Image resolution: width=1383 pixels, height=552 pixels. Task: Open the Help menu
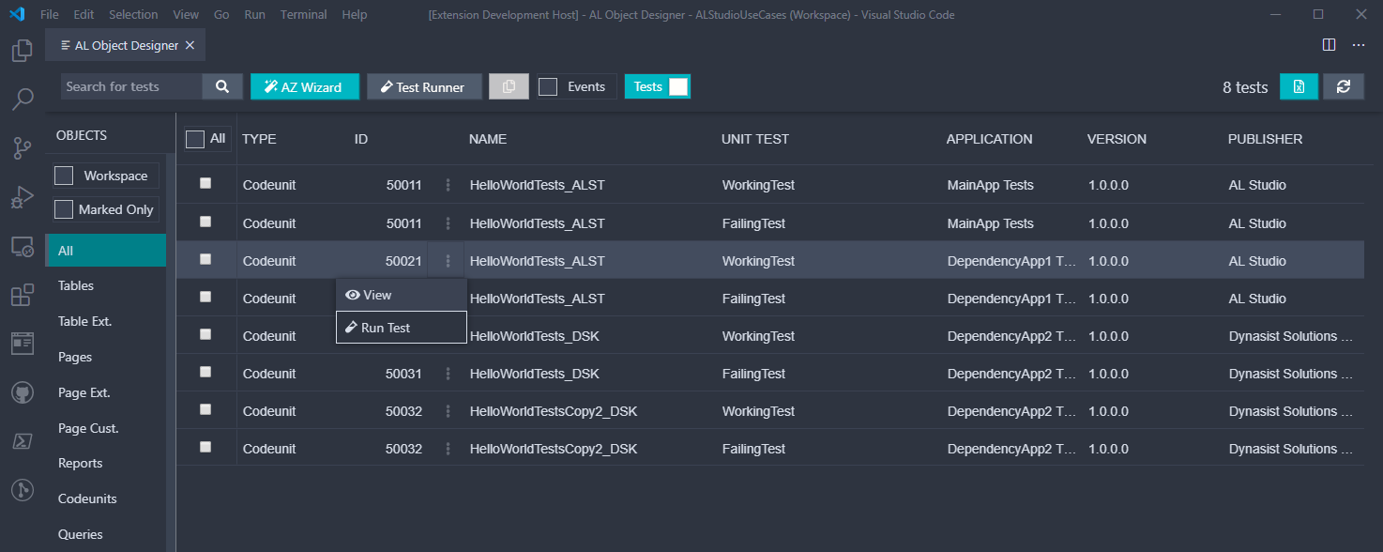click(x=355, y=14)
